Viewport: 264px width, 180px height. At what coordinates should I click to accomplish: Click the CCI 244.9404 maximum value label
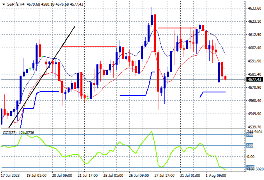(x=255, y=132)
